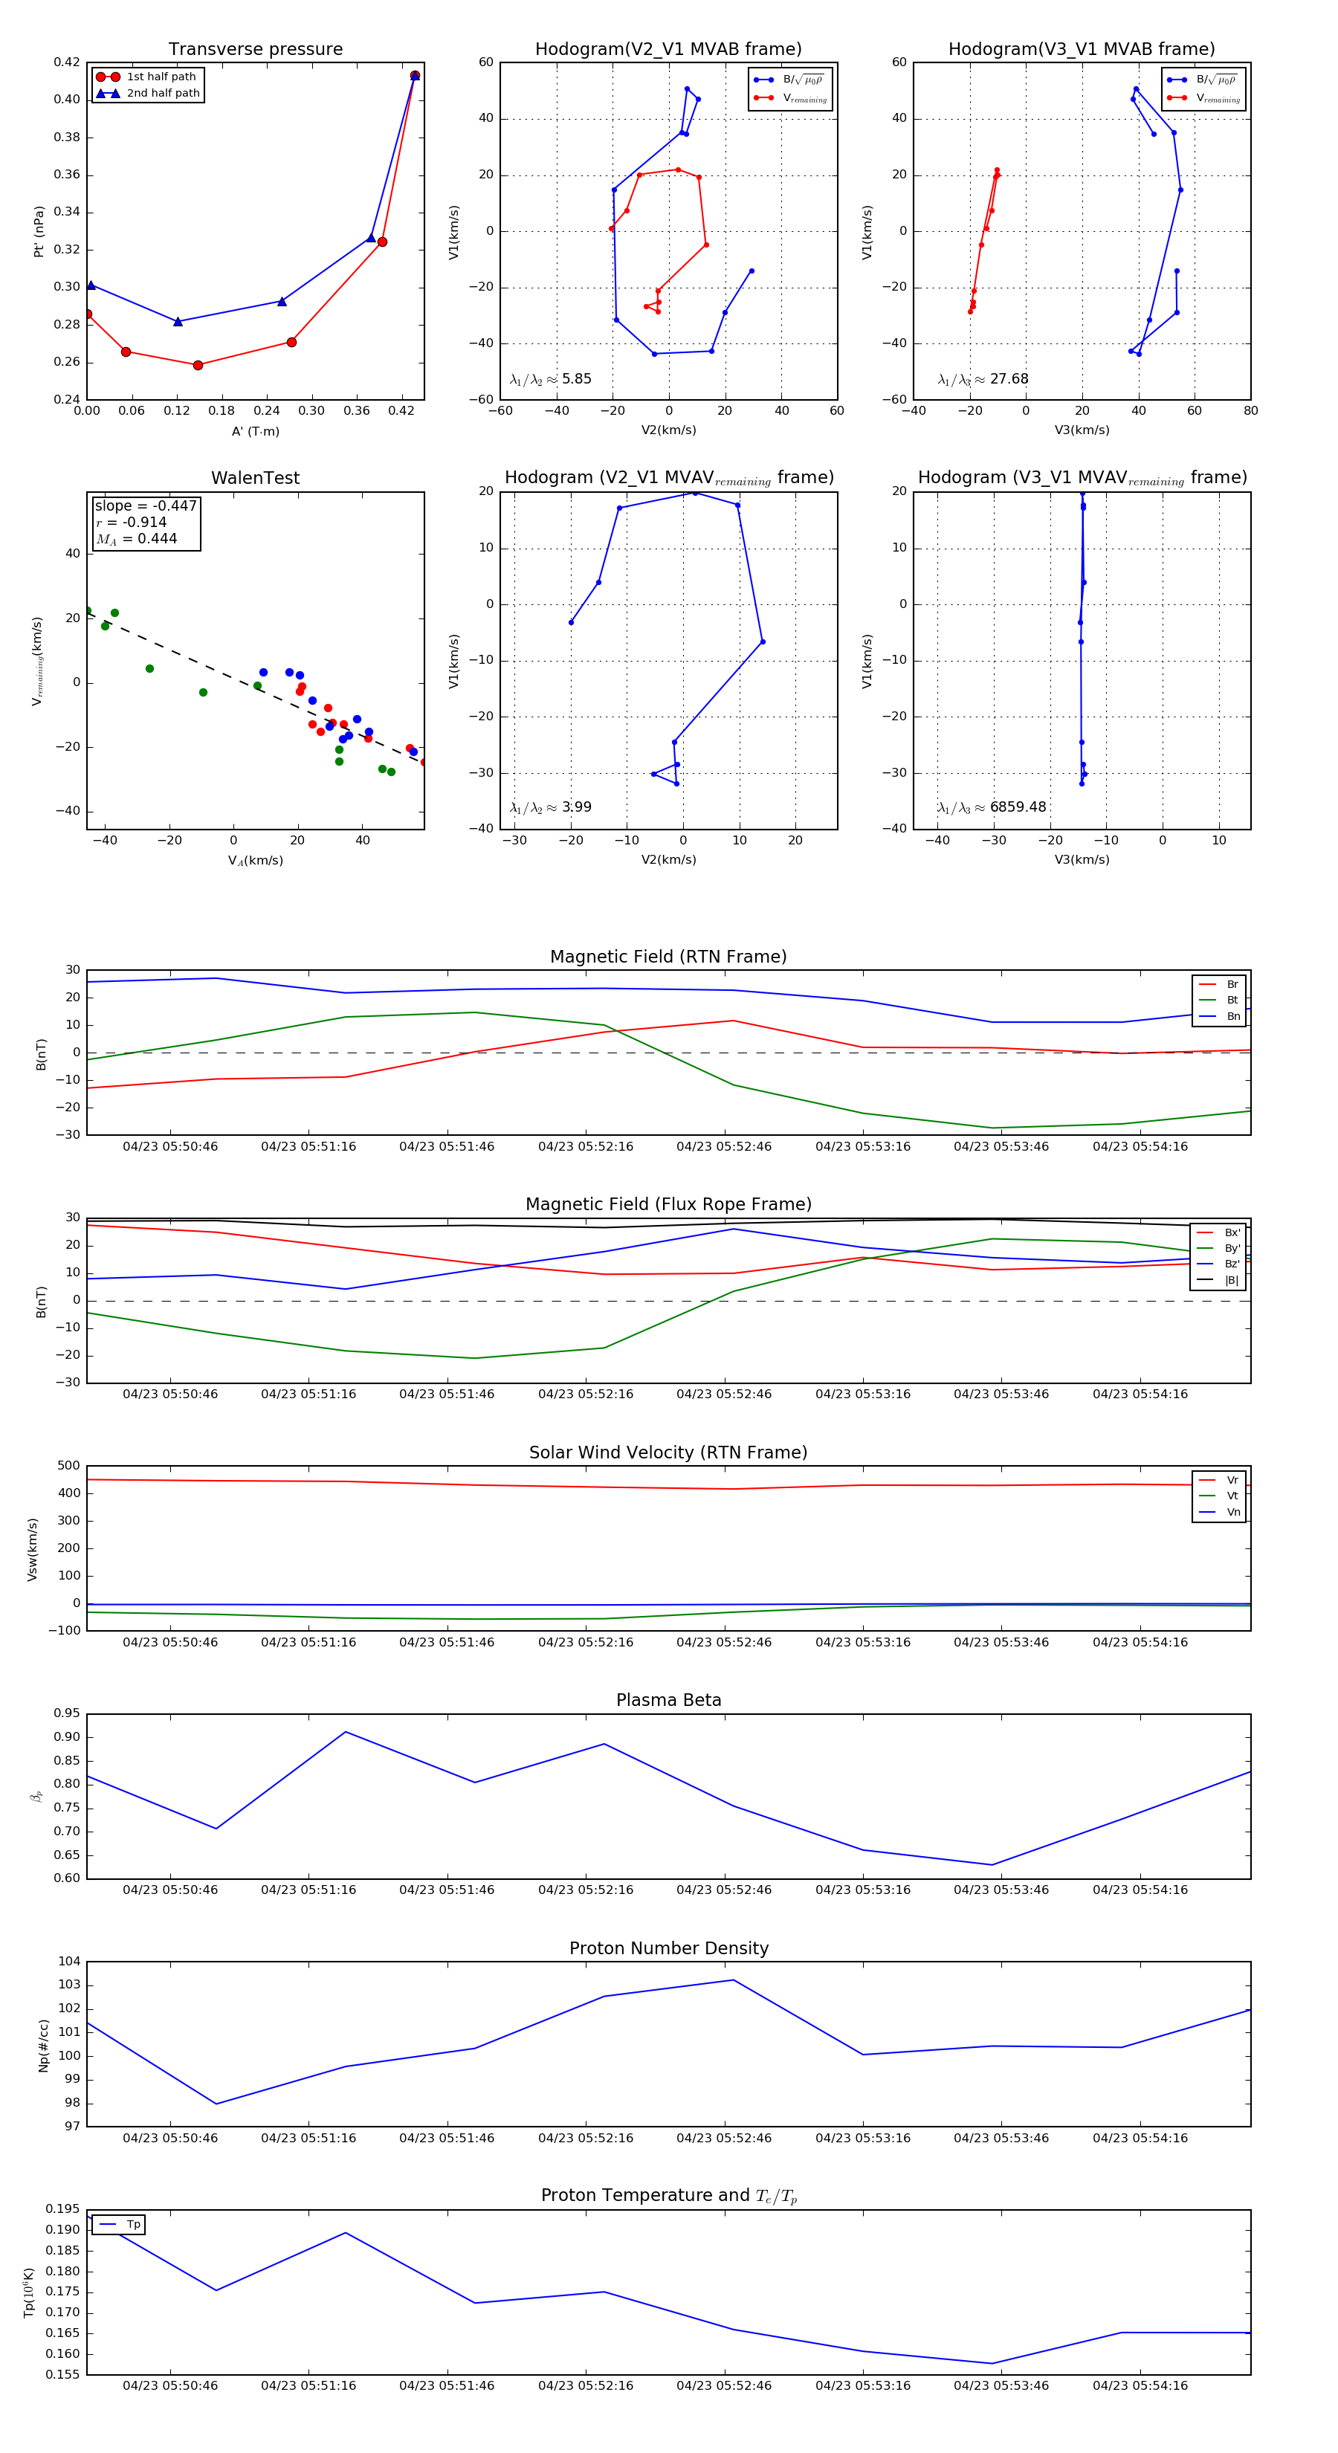Click the A' (T·m) x-axis label
The image size is (1338, 2453).
[x=255, y=431]
